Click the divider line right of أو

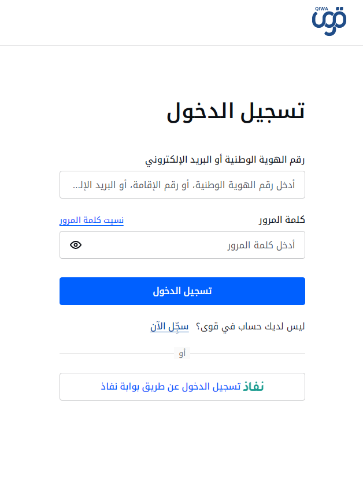coord(249,353)
